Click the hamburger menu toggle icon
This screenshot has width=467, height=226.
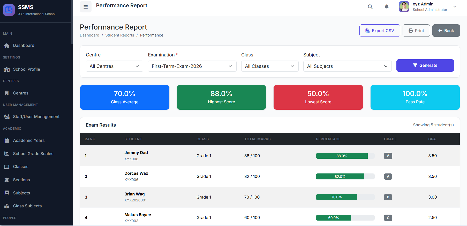coord(86,7)
